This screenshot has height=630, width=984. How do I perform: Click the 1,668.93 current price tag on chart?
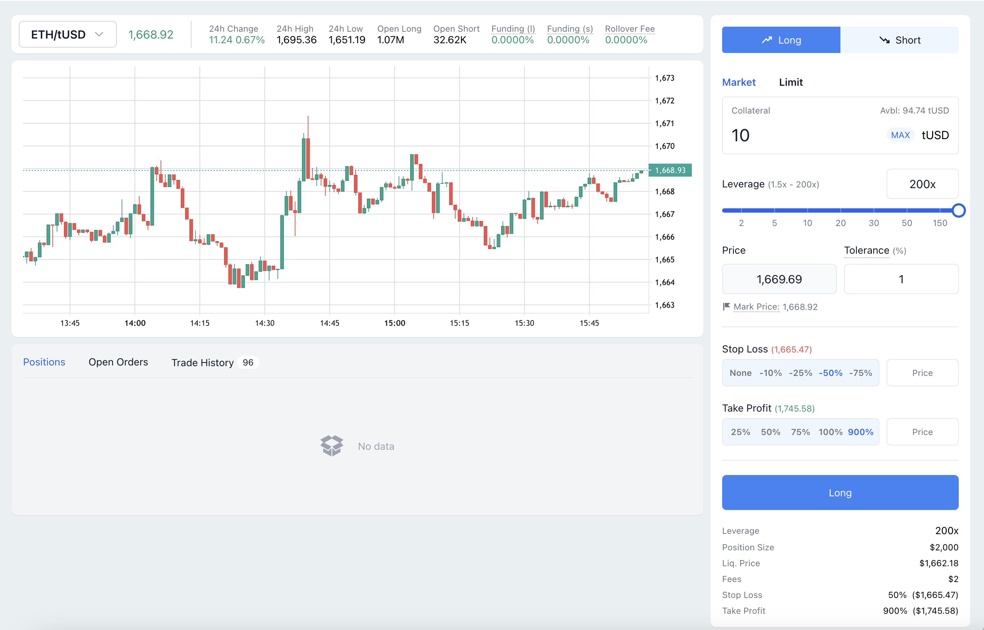pos(670,170)
